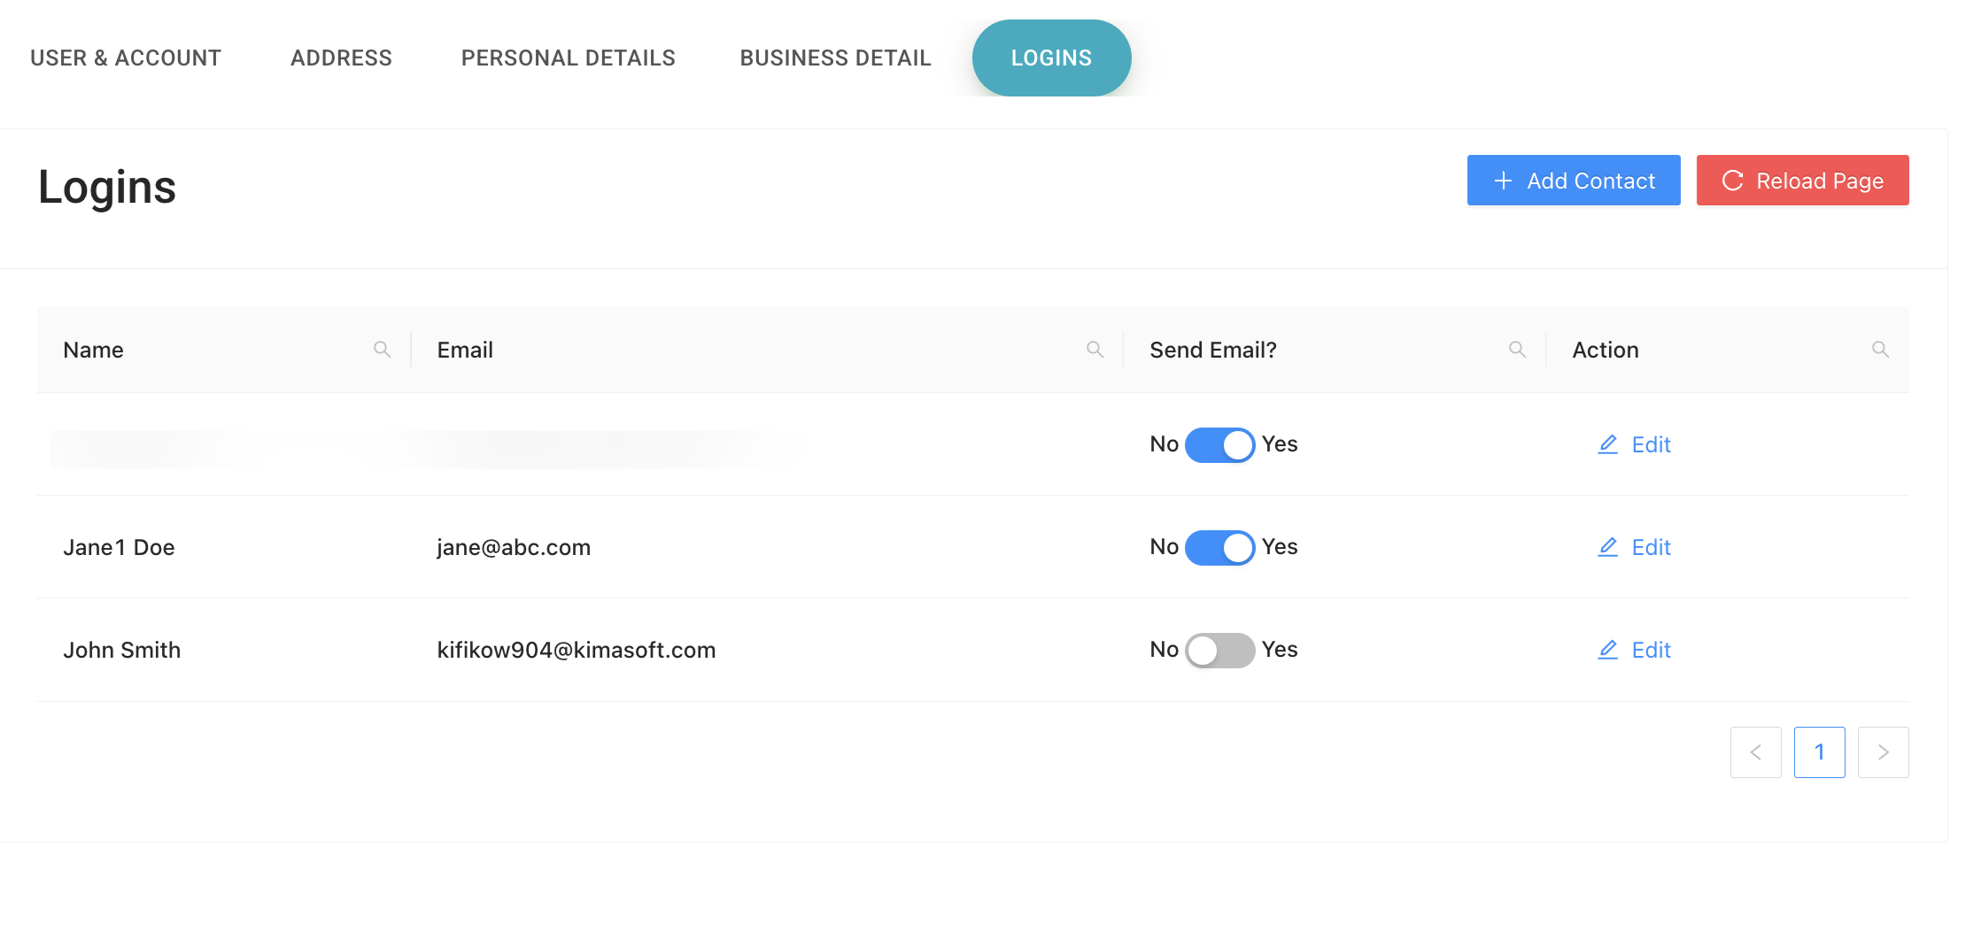Image resolution: width=1973 pixels, height=933 pixels.
Task: Switch to the Personal Details tab
Action: click(568, 58)
